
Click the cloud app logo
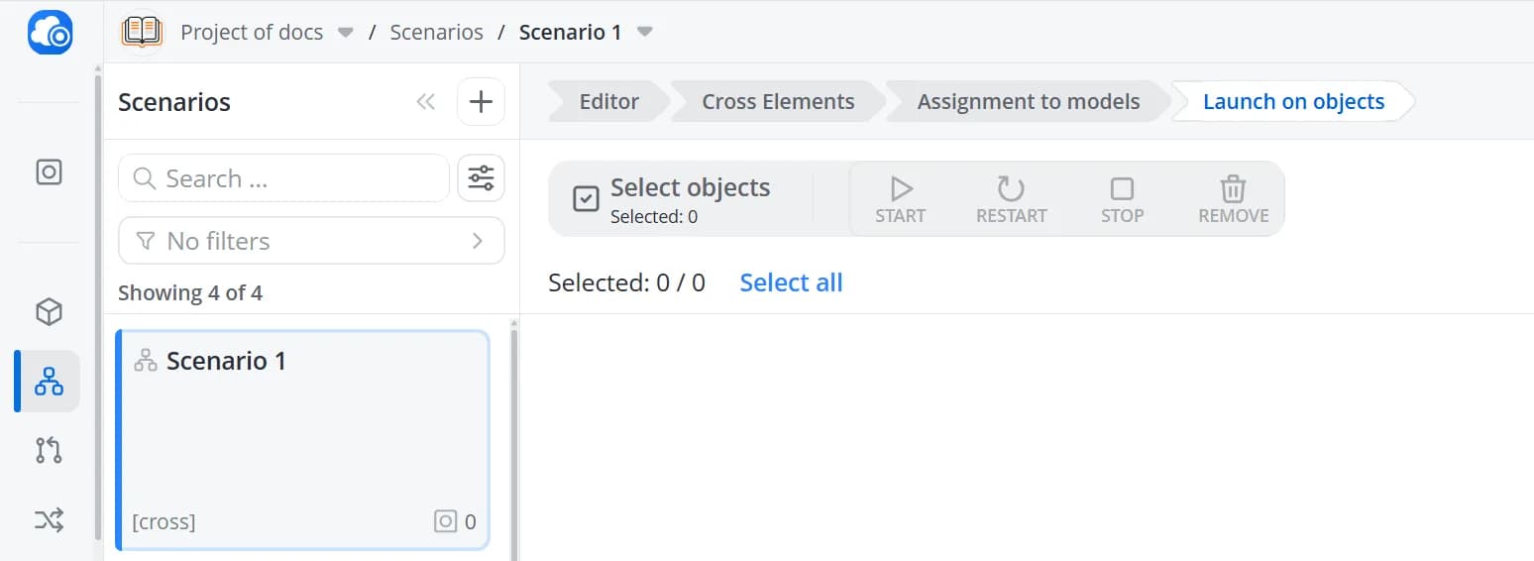[x=50, y=32]
